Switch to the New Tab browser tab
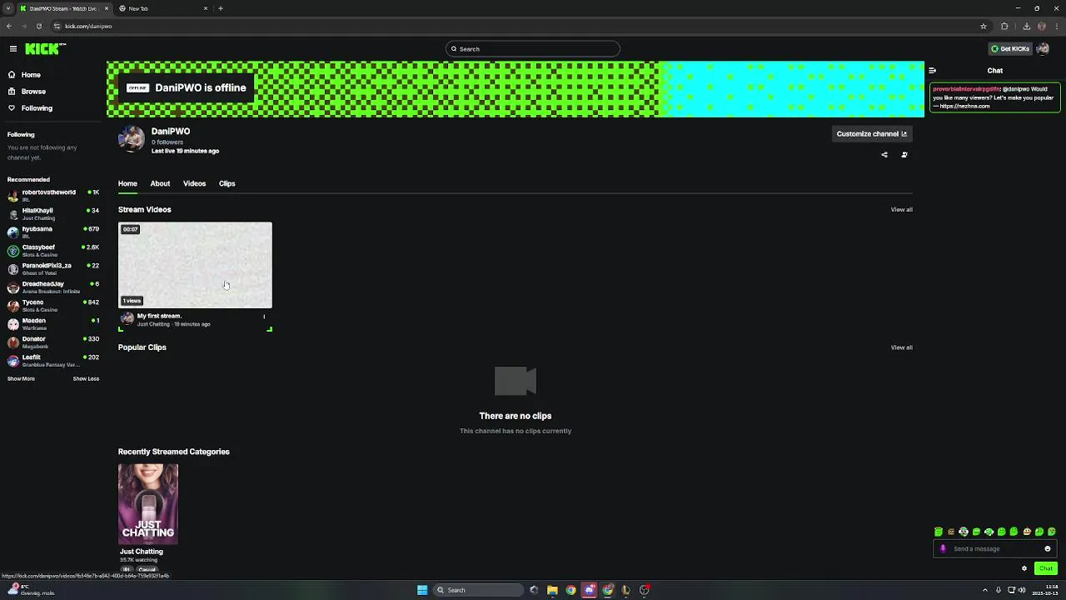The image size is (1066, 600). 162,8
